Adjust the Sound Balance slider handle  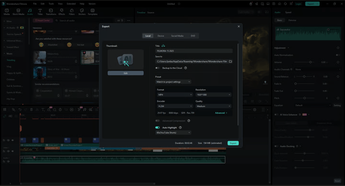(x=304, y=77)
